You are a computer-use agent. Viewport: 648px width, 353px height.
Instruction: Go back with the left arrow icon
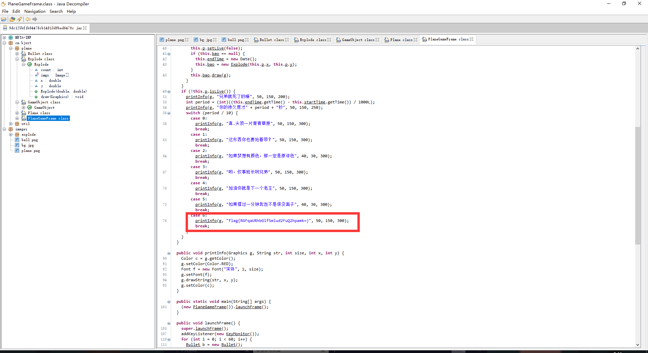click(28, 19)
